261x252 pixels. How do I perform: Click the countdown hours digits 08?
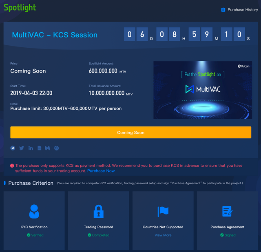point(168,34)
